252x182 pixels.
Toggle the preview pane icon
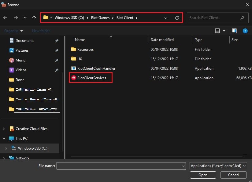234,31
